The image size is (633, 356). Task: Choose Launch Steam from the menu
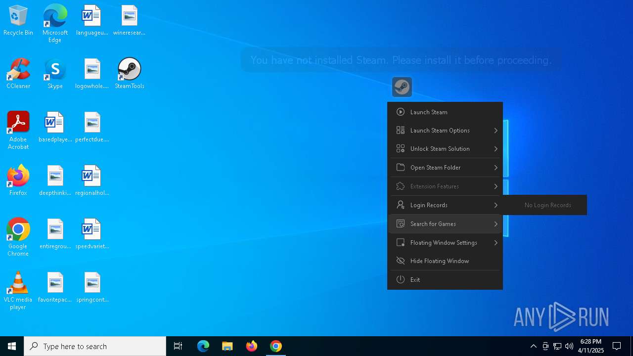[445, 112]
